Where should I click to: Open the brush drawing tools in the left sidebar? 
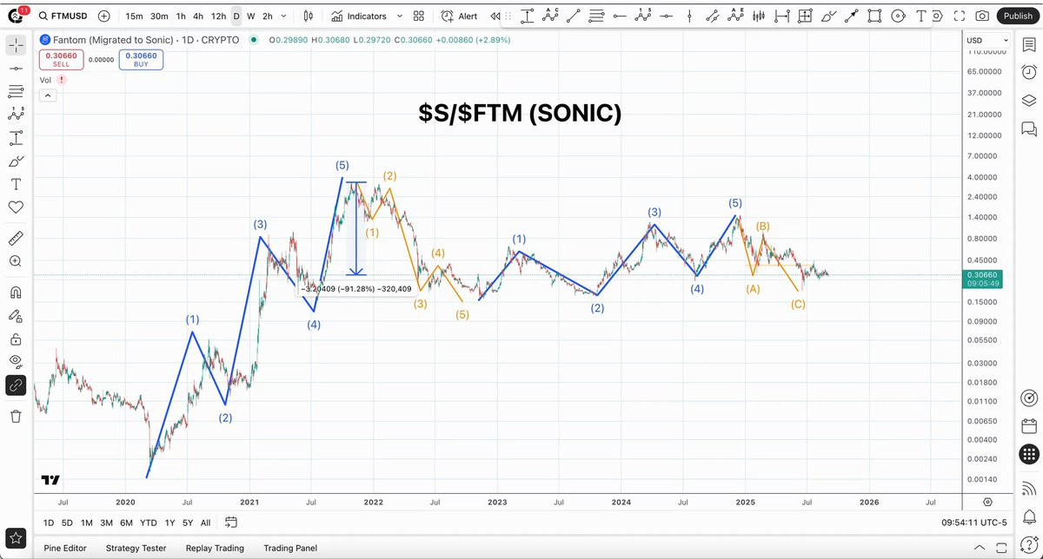pyautogui.click(x=16, y=161)
